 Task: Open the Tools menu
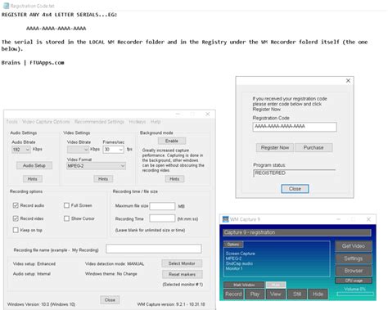pos(12,122)
